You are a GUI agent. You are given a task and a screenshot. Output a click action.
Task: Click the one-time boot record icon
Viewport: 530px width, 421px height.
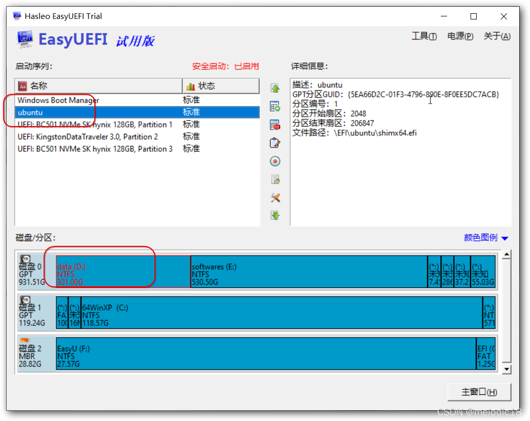coord(275,161)
